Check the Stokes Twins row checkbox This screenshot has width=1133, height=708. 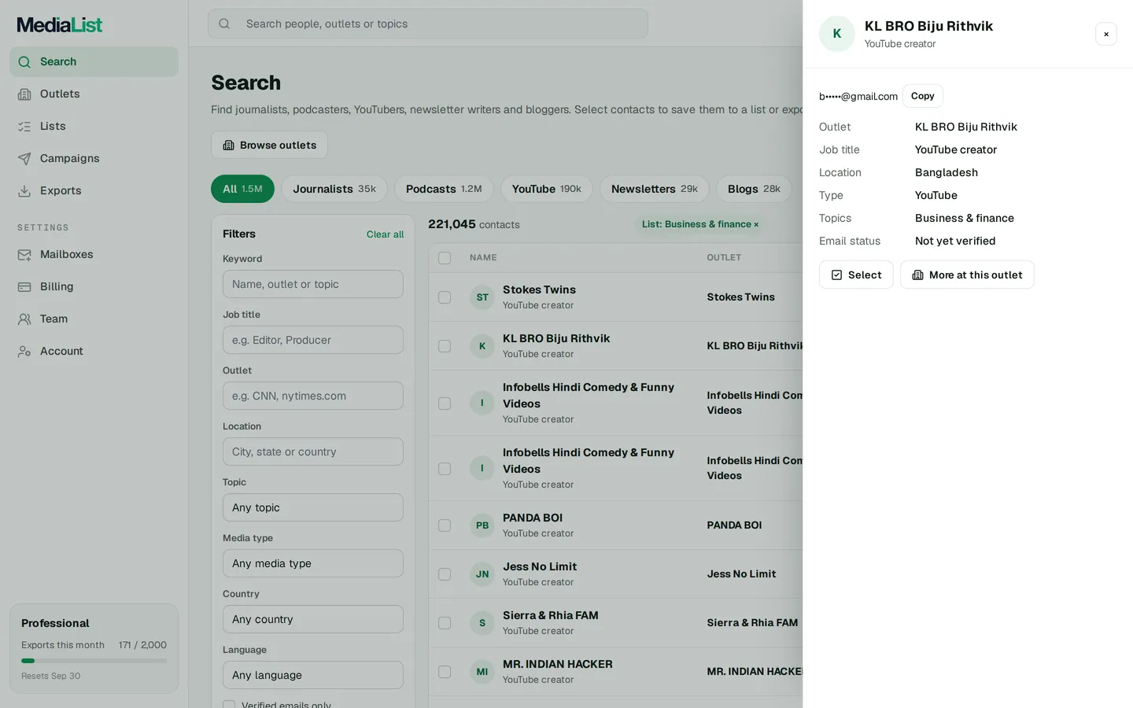tap(445, 297)
